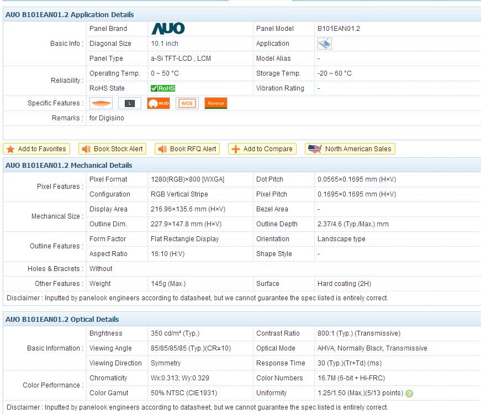Click the tablet application icon
Image resolution: width=481 pixels, height=414 pixels.
pos(325,44)
